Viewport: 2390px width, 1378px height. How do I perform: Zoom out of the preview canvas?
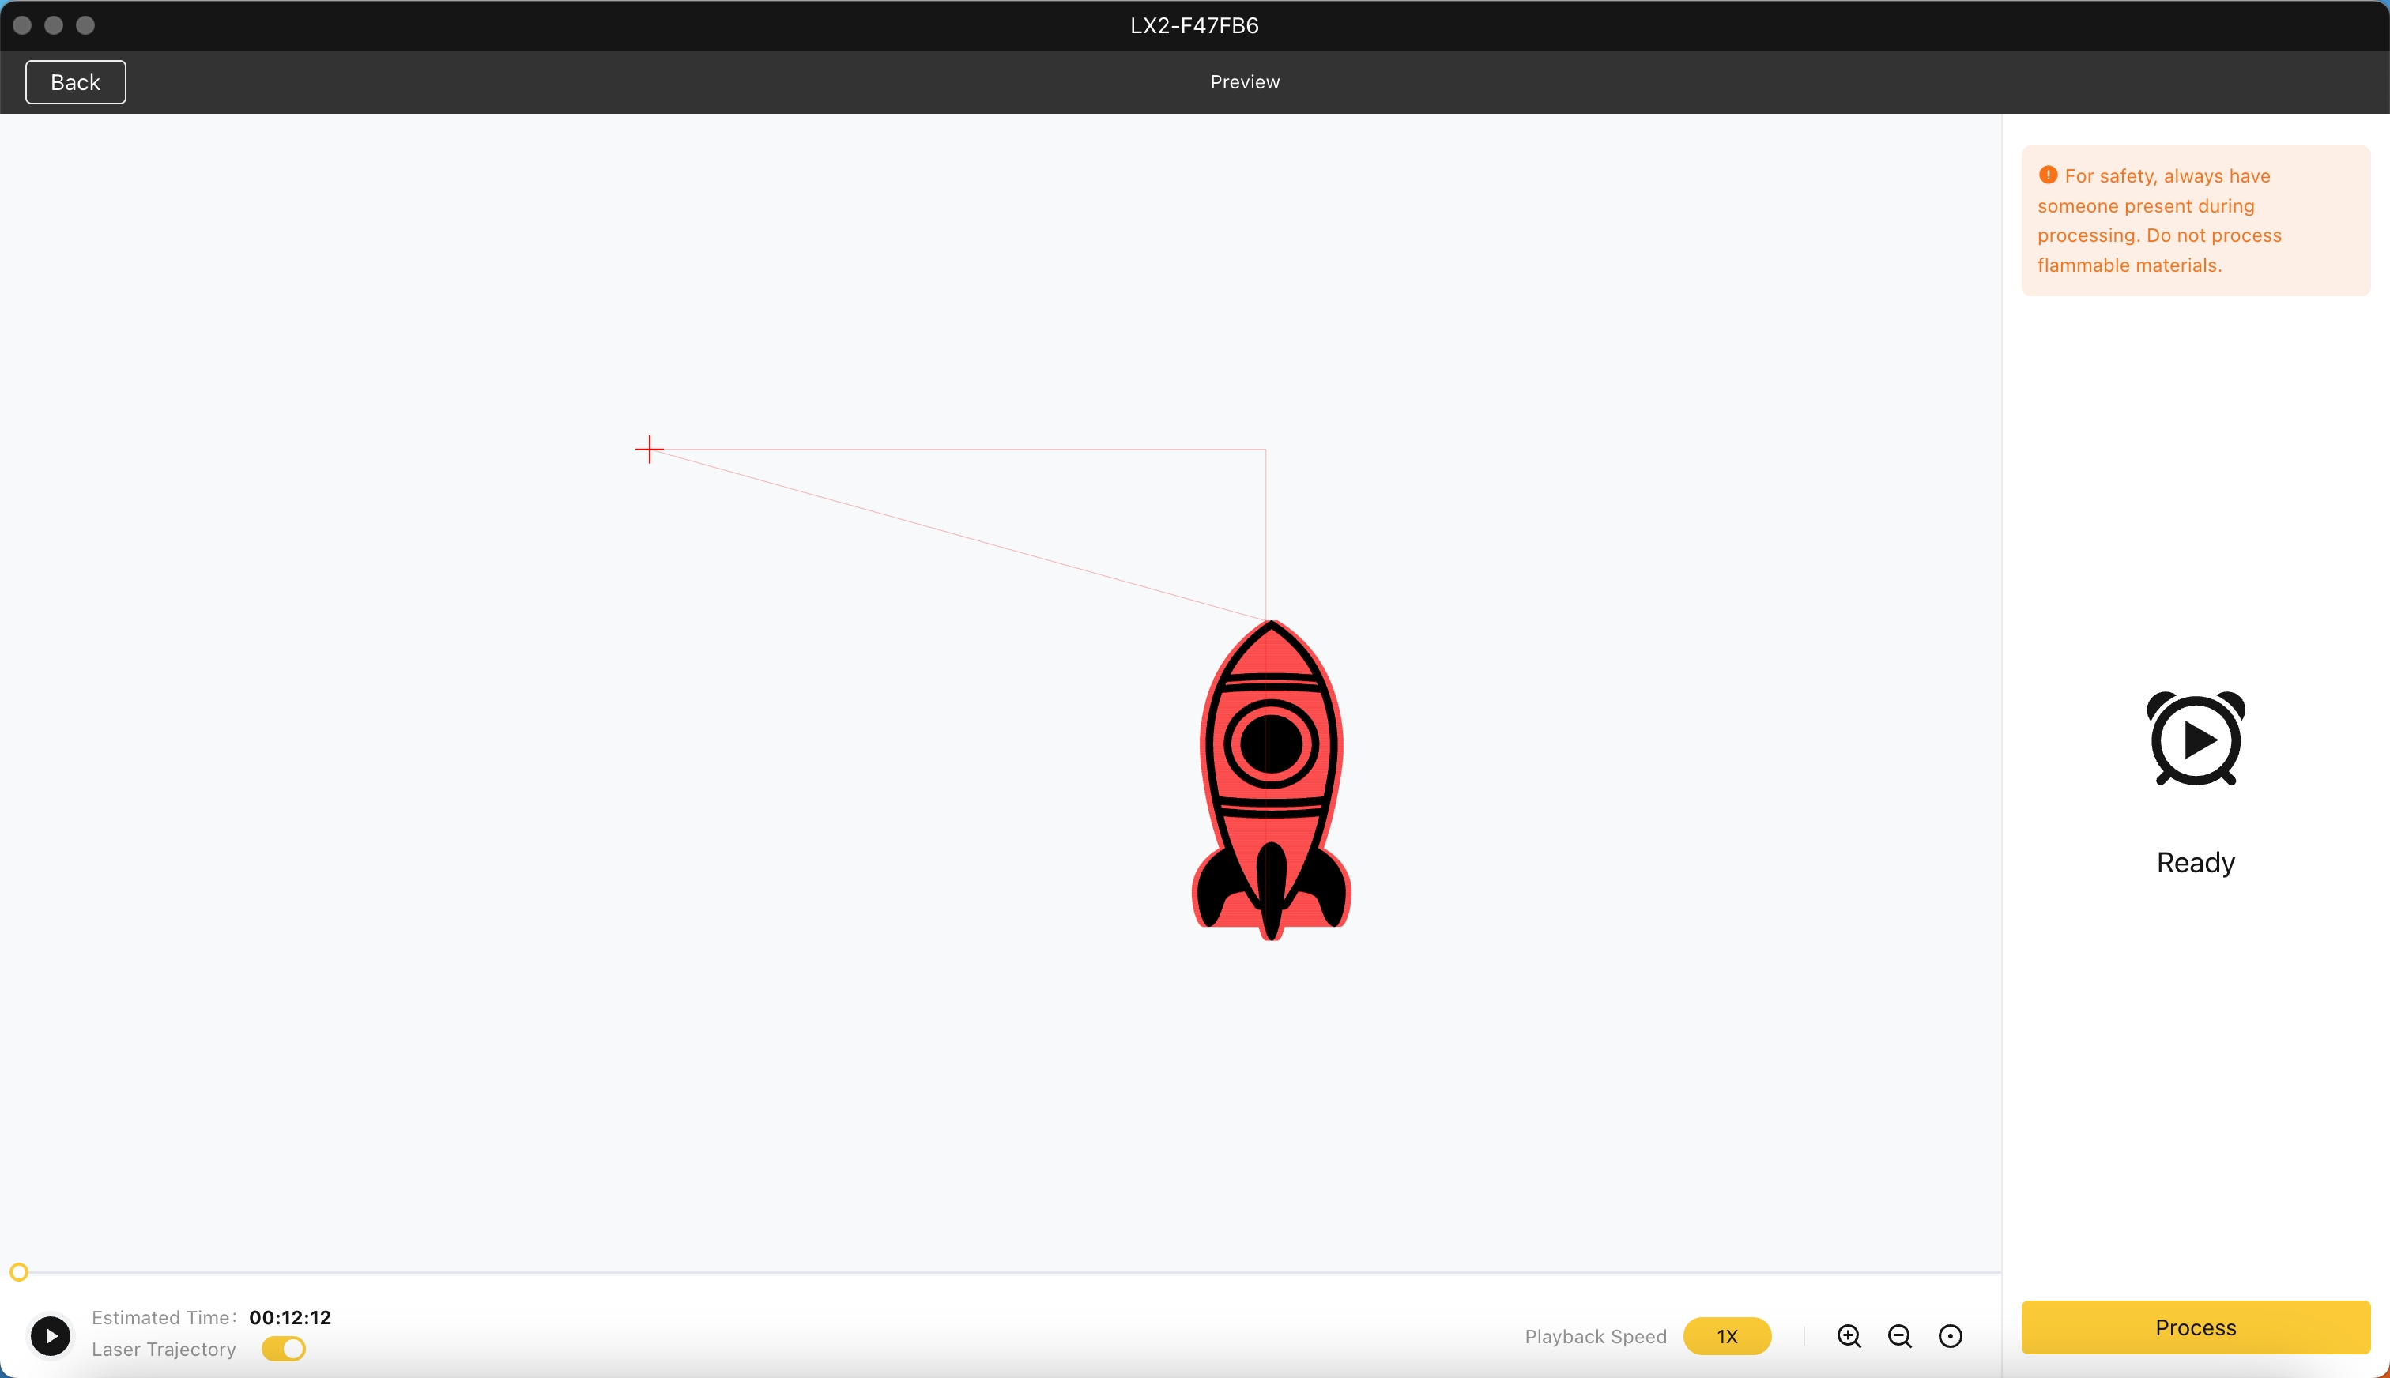point(1900,1336)
